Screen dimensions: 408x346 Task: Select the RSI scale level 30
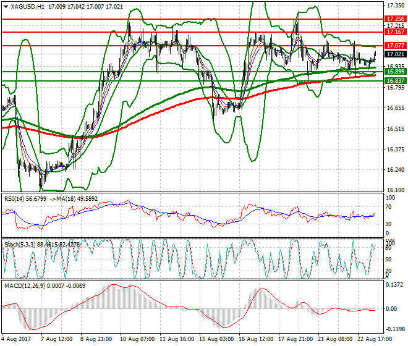388,224
